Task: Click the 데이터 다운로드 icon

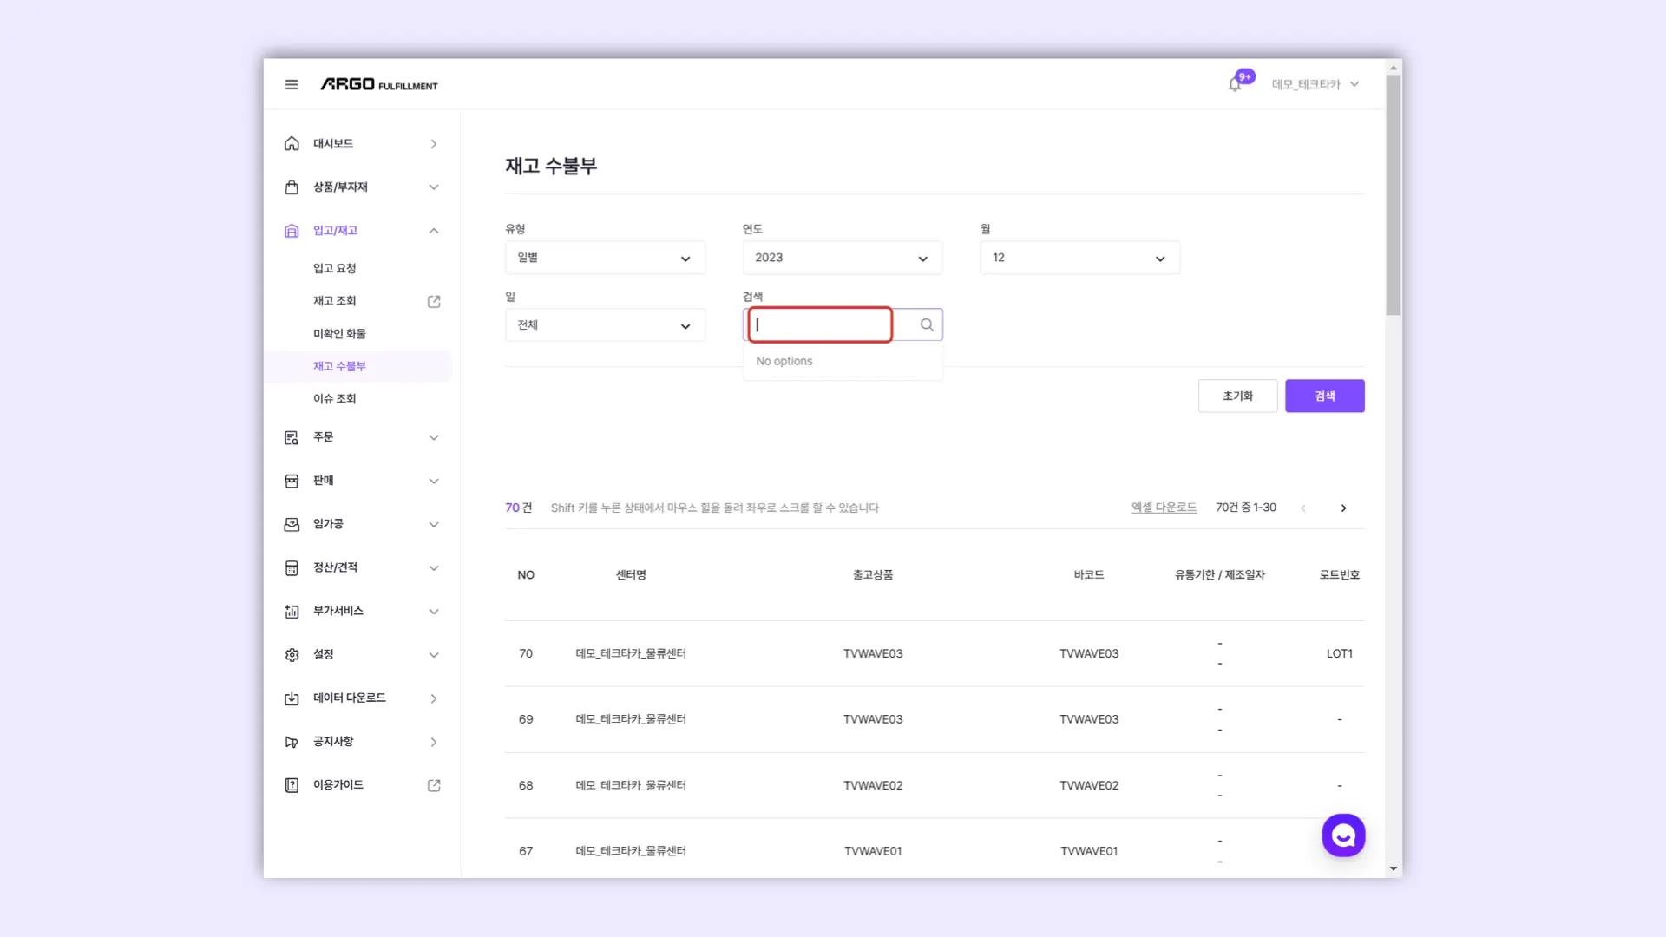Action: click(292, 698)
